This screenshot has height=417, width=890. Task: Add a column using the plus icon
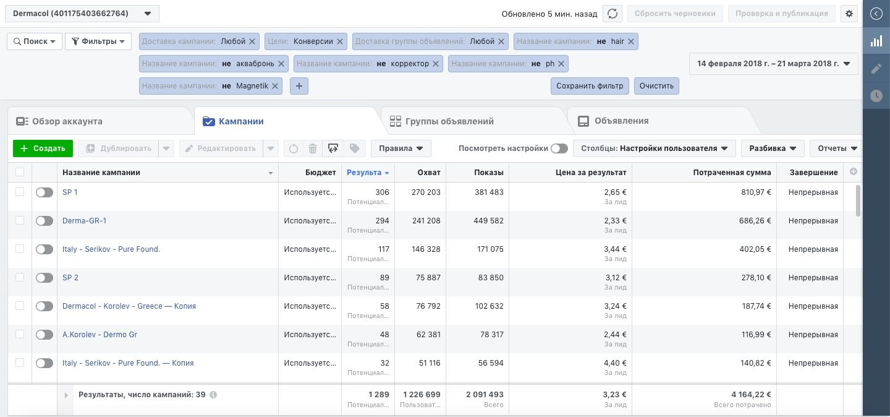point(854,172)
